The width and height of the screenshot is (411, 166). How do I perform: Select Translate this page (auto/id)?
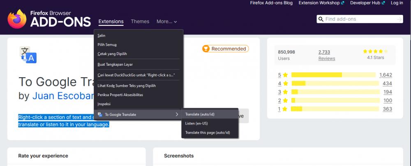click(x=210, y=133)
